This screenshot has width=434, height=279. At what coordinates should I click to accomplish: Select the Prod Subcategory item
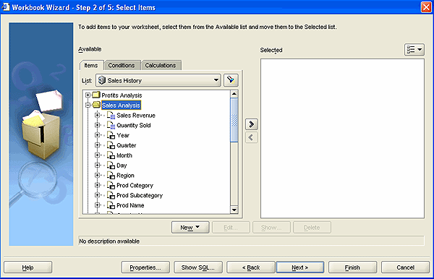pyautogui.click(x=140, y=195)
